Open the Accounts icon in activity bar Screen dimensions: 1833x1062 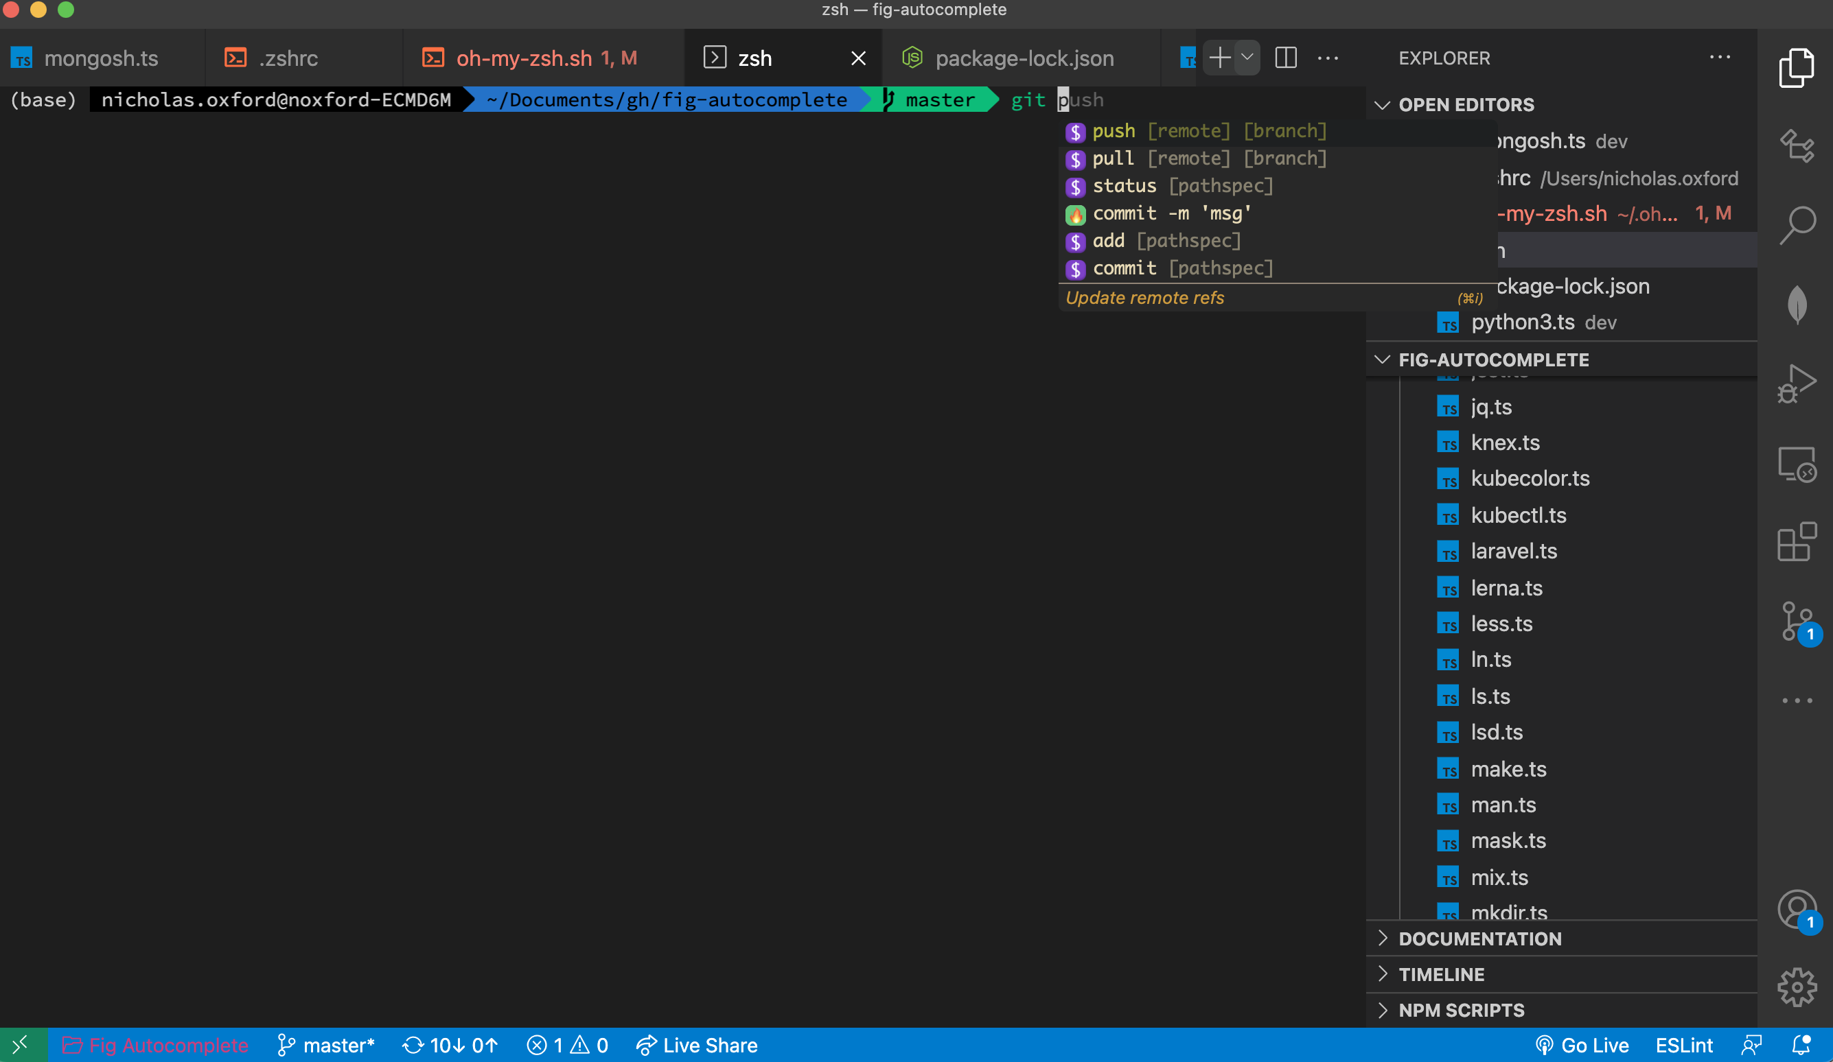[1796, 908]
